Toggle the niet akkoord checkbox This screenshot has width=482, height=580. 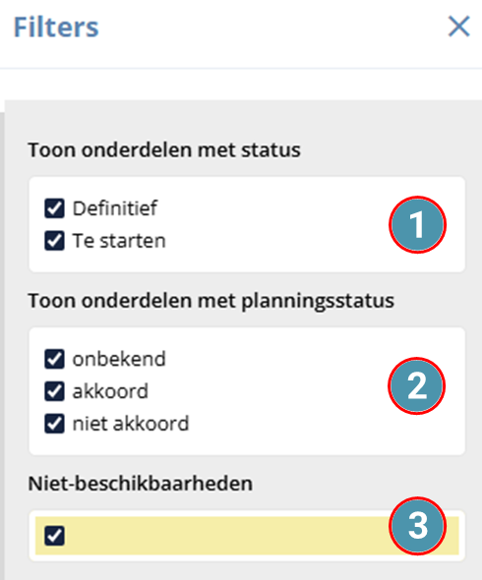(x=54, y=424)
